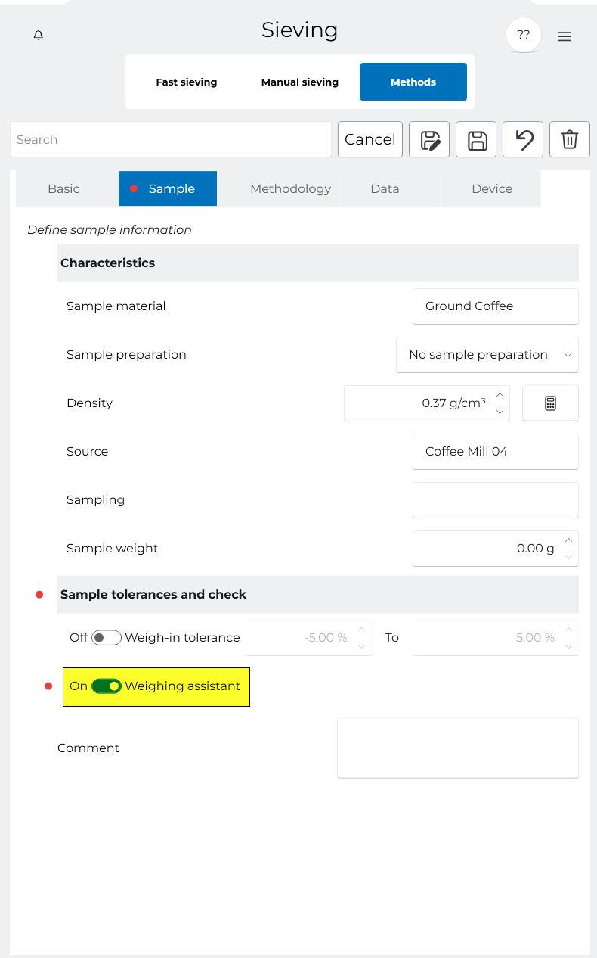Edit the Source field Coffee Mill 04
This screenshot has width=597, height=958.
point(496,452)
